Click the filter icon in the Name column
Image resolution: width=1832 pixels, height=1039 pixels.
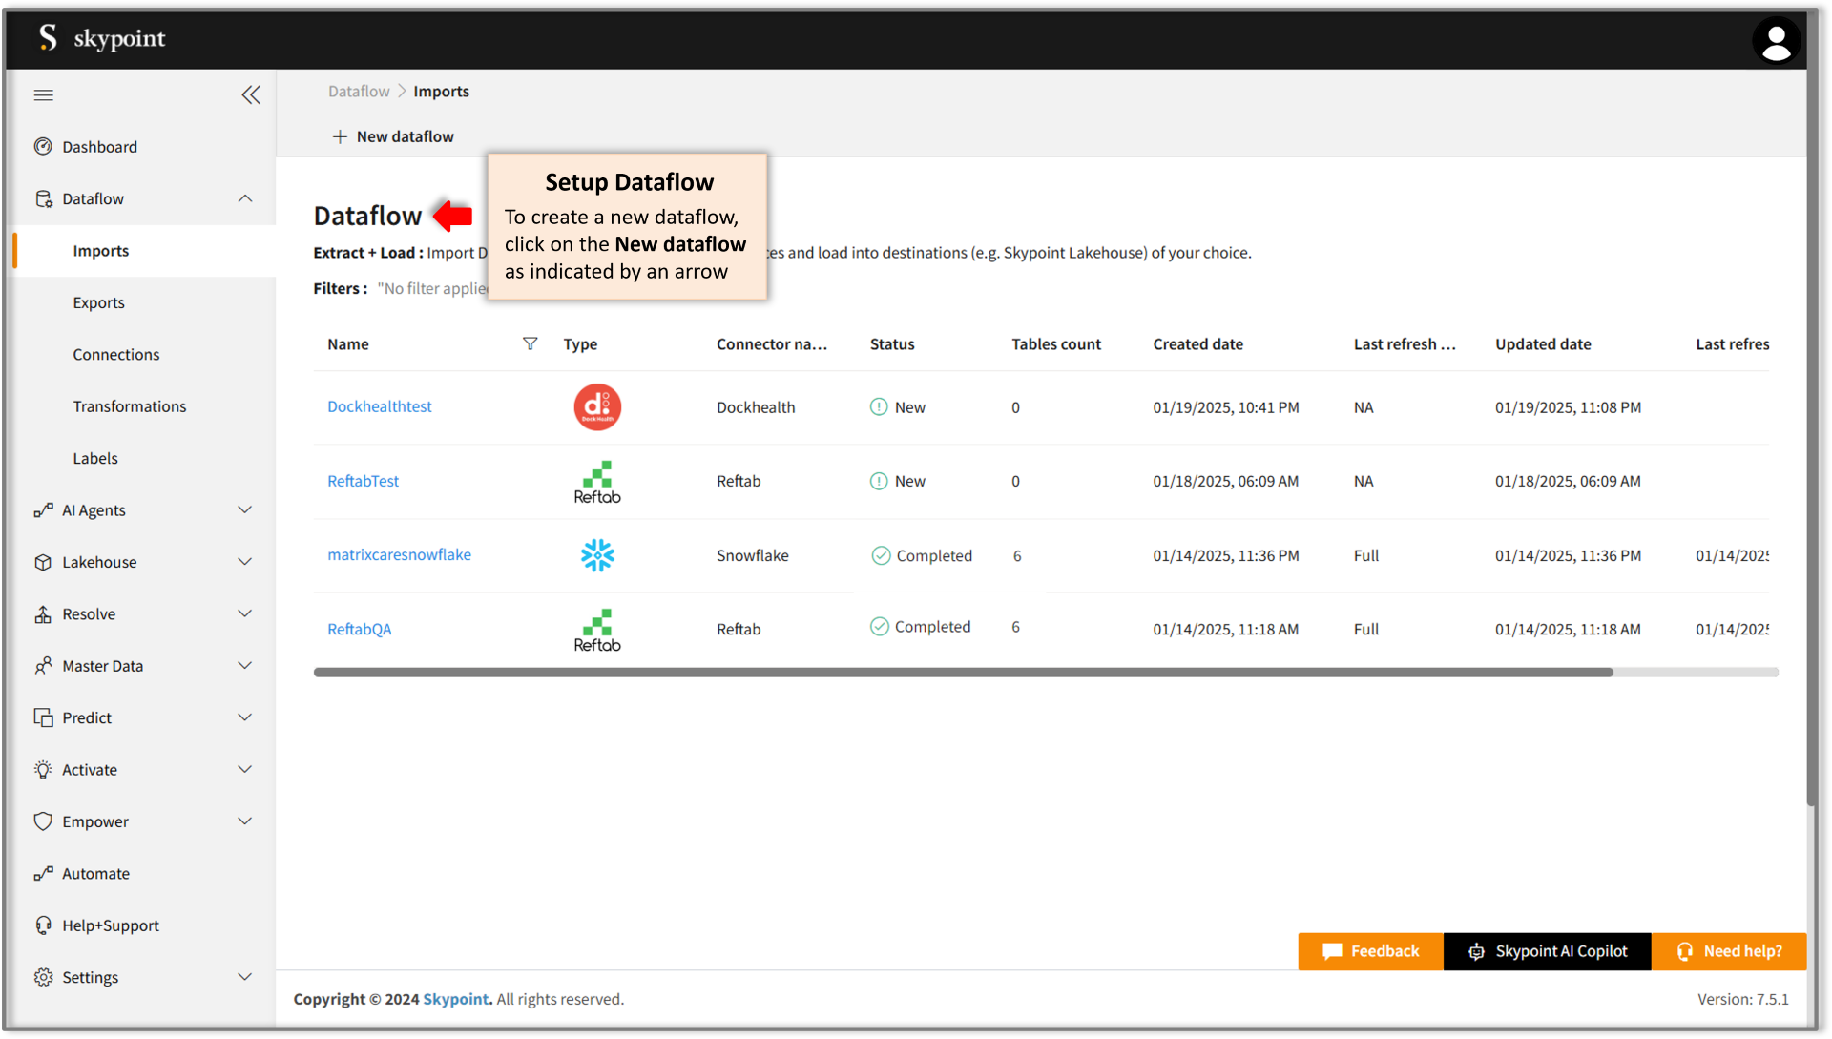[x=530, y=343]
